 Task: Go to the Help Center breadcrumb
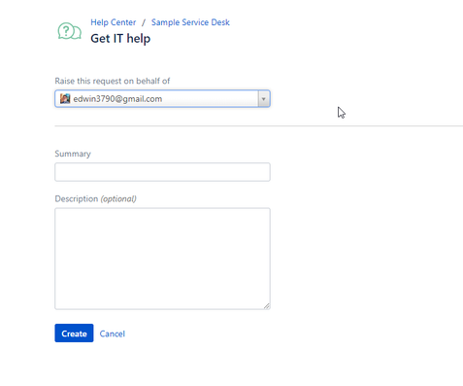pos(114,22)
